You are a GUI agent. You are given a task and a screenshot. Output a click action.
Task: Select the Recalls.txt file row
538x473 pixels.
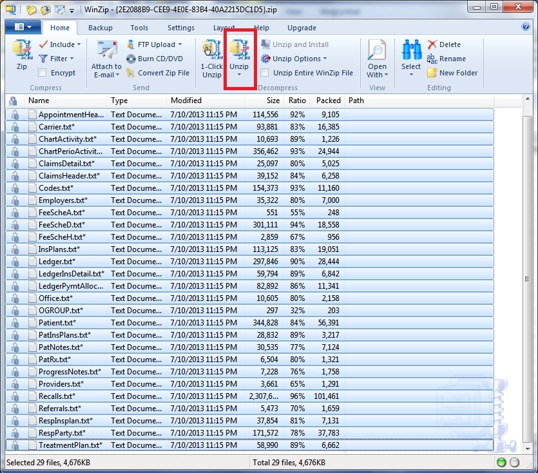[x=250, y=396]
